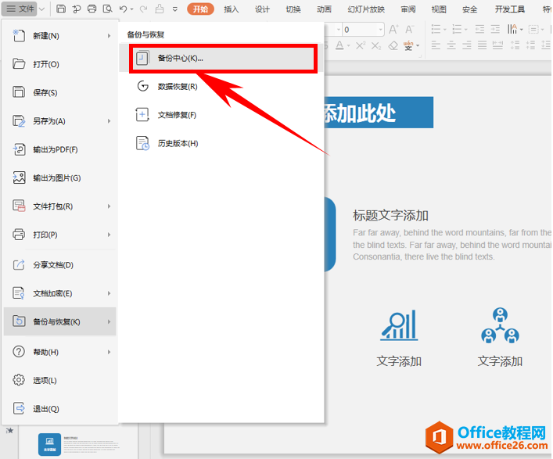Click the save icon in quick access toolbar
The width and height of the screenshot is (553, 459).
pos(61,9)
